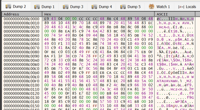Image resolution: width=200 pixels, height=110 pixels.
Task: Click the Dump 2 memory icon
Action: coord(8,6)
